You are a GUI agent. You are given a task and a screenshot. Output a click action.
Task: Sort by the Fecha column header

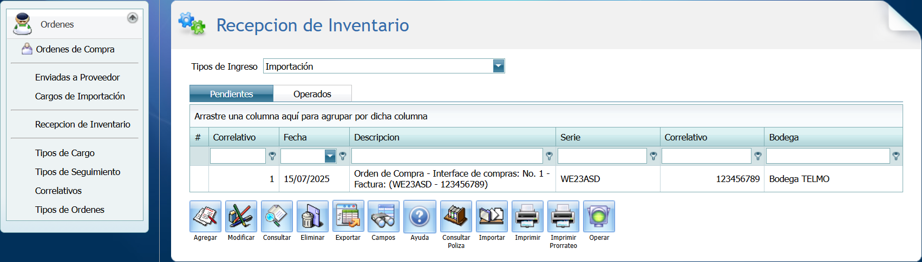(x=314, y=137)
